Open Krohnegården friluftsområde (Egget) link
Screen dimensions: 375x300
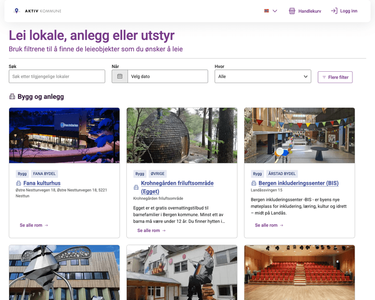click(x=177, y=187)
